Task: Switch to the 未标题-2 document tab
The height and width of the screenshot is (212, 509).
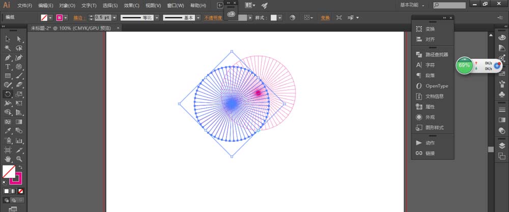Action: coord(71,28)
